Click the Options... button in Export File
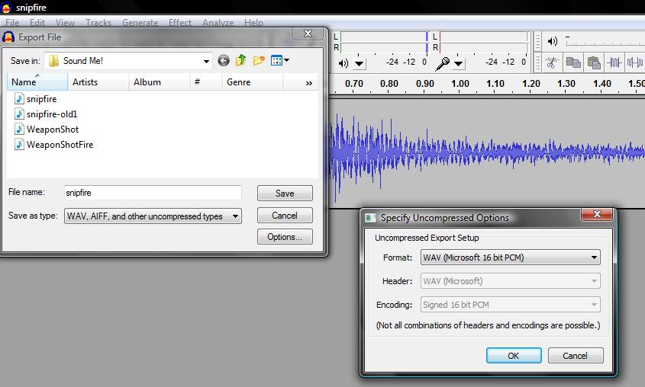The image size is (645, 387). pos(285,237)
